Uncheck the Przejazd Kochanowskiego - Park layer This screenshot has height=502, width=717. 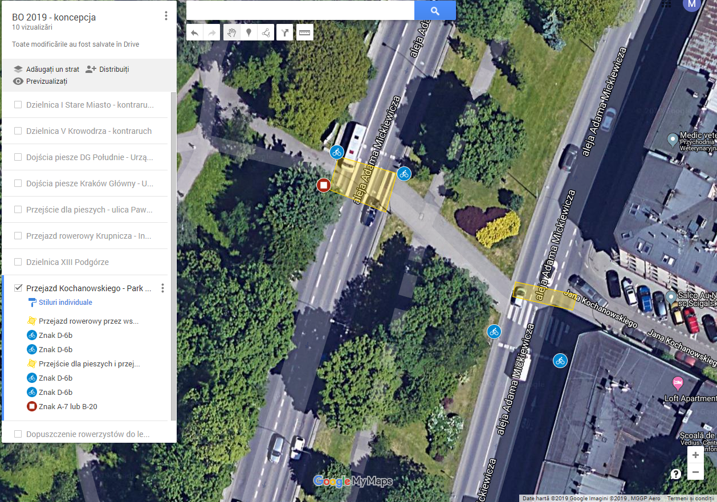[x=18, y=288]
